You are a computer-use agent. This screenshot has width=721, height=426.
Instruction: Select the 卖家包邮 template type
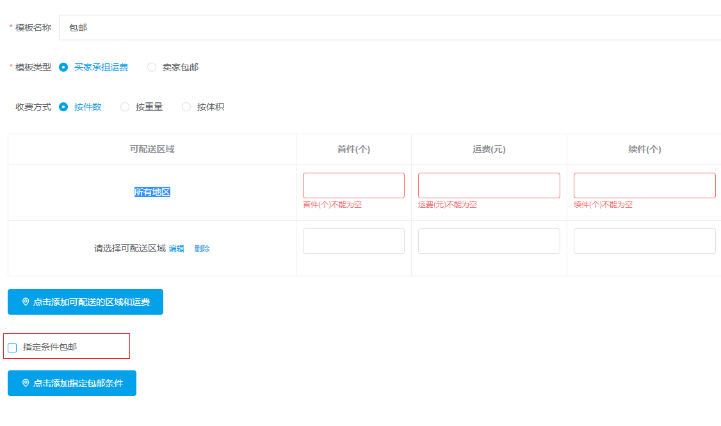point(152,67)
